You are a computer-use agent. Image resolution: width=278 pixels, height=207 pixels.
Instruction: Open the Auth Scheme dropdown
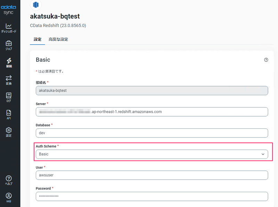point(152,154)
